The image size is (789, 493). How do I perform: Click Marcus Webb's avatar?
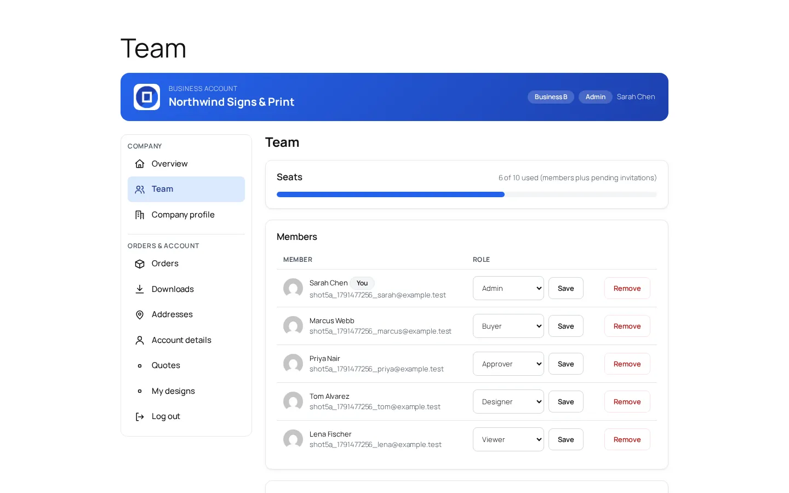coord(293,326)
